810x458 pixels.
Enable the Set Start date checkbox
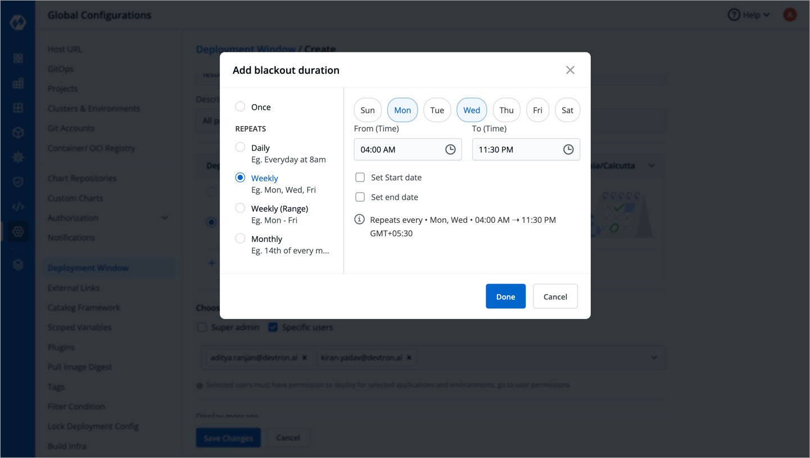360,177
